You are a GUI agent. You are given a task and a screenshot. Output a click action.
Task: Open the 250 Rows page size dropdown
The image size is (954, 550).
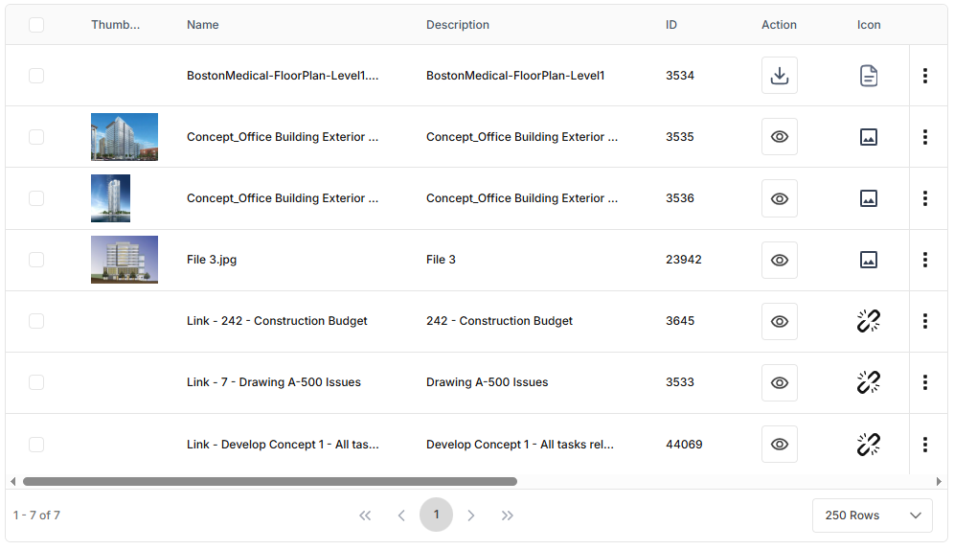coord(872,516)
